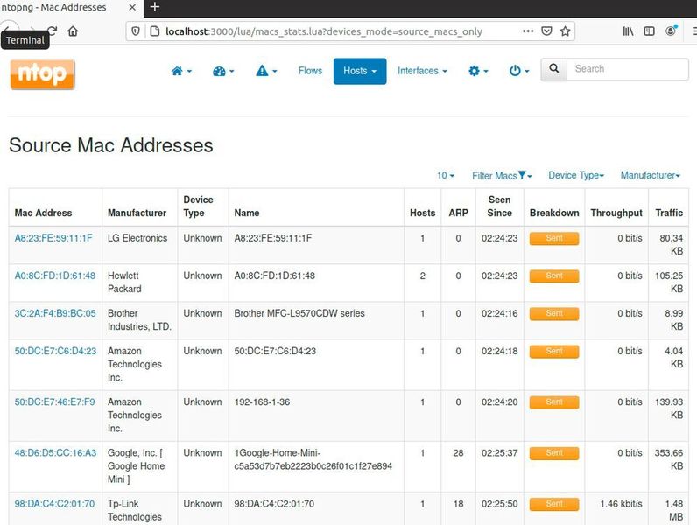
Task: Click the 02:25:37 seen since value
Action: [x=500, y=453]
